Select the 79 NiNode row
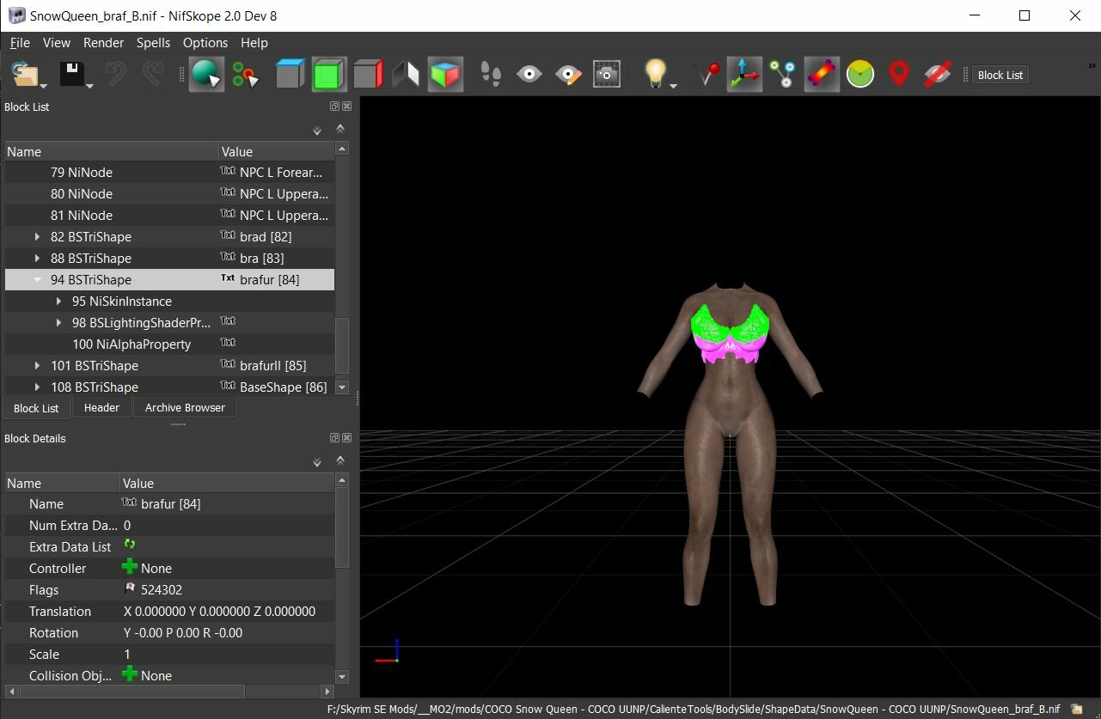Screen dimensions: 1101x719 [x=170, y=172]
